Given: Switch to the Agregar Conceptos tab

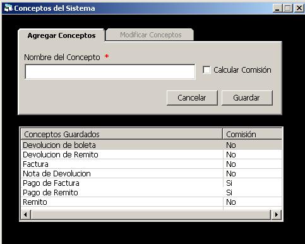Looking at the screenshot, I should click(61, 35).
